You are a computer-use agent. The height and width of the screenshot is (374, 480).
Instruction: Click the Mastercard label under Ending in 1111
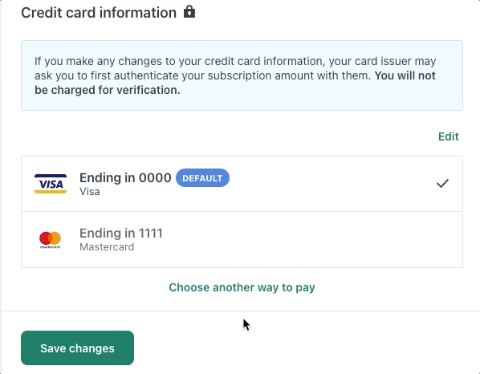coord(107,247)
